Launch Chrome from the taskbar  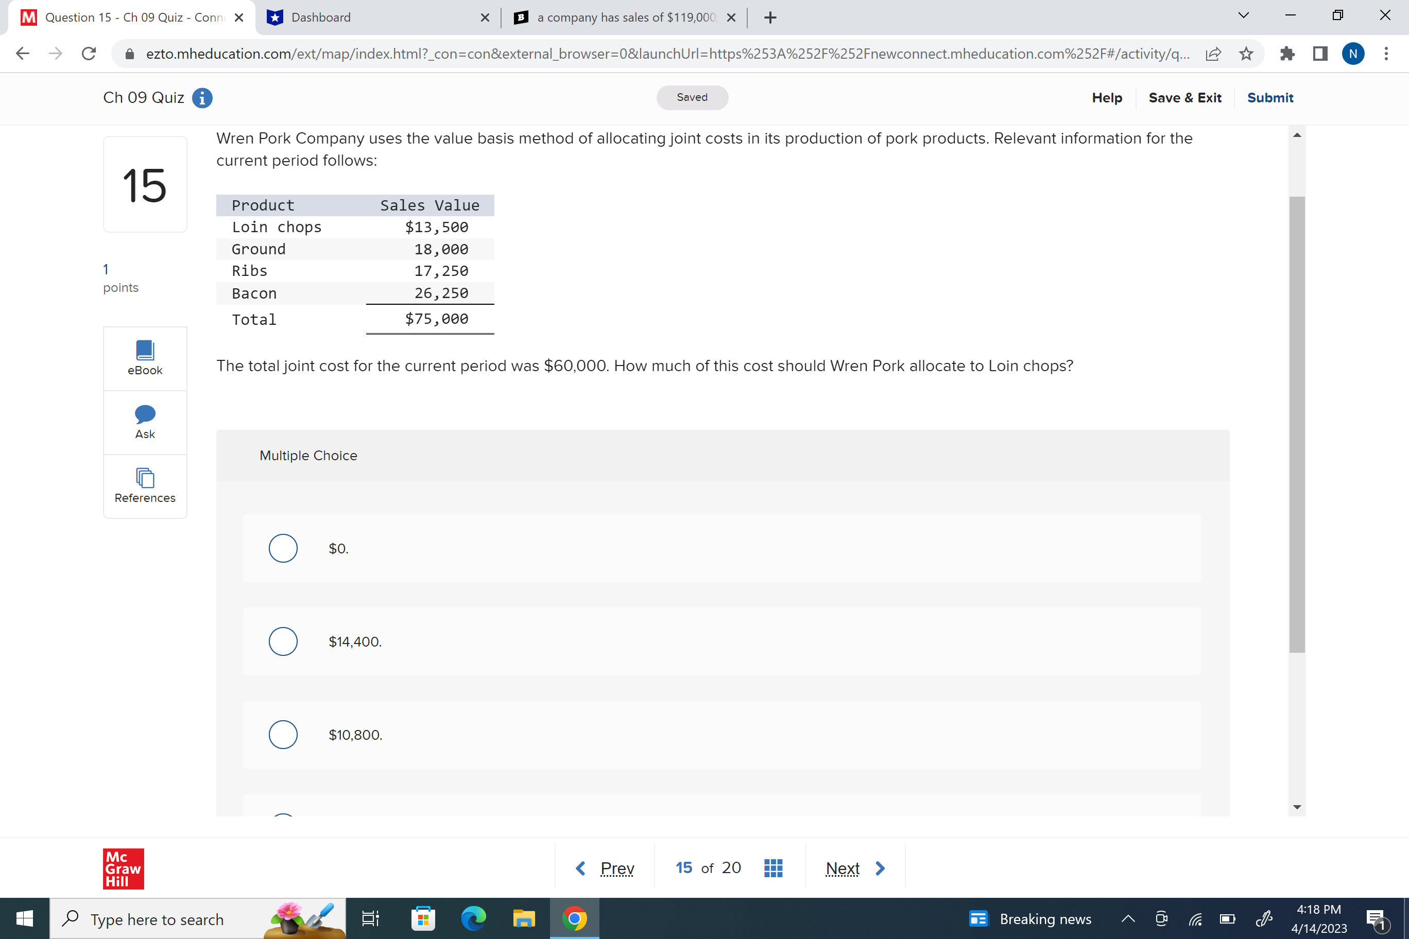point(575,918)
